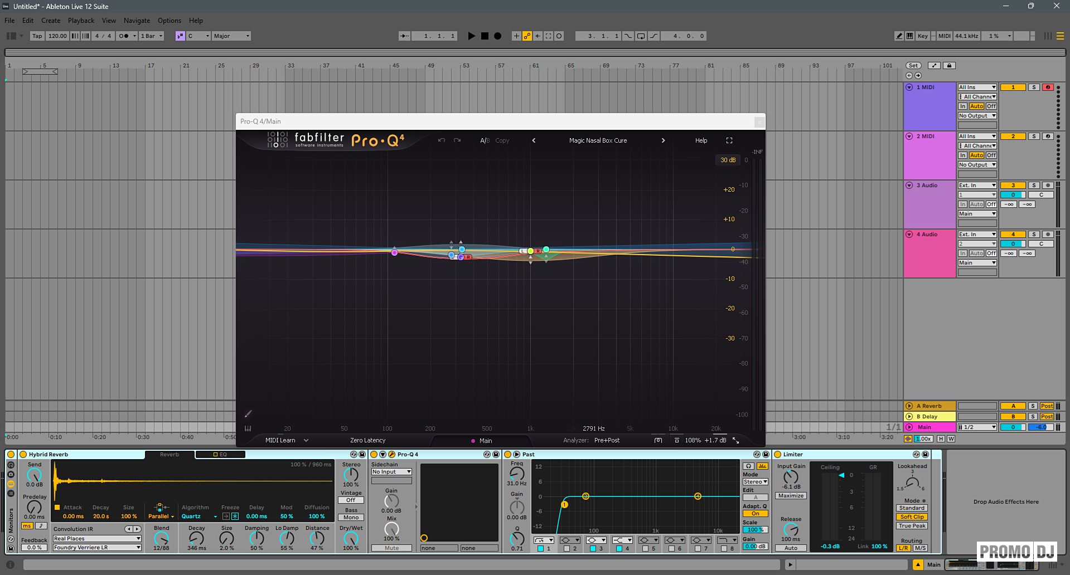This screenshot has width=1070, height=575.
Task: Toggle the Hybrid Reverb Freeze snowflake icon
Action: [235, 516]
